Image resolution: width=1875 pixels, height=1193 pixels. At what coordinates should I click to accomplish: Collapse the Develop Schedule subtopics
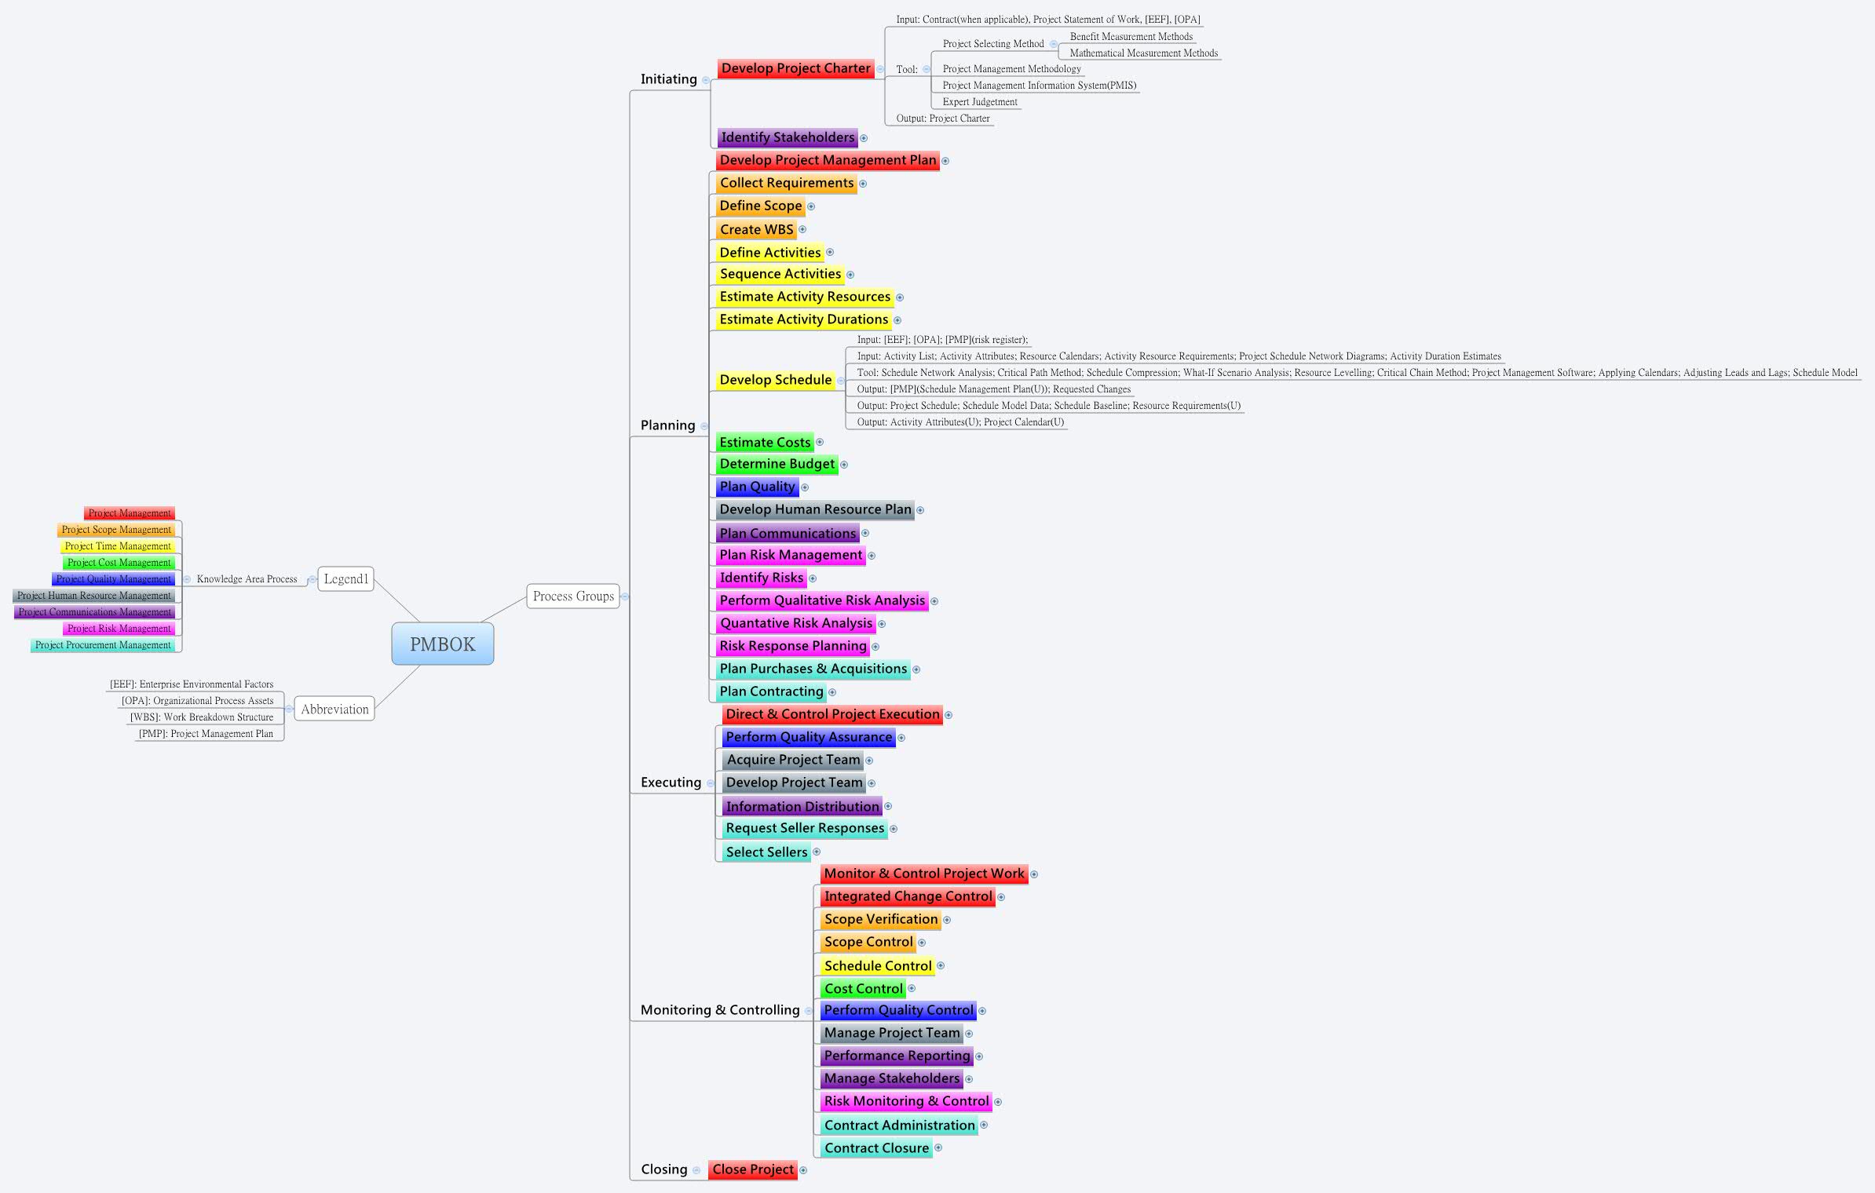pos(841,381)
